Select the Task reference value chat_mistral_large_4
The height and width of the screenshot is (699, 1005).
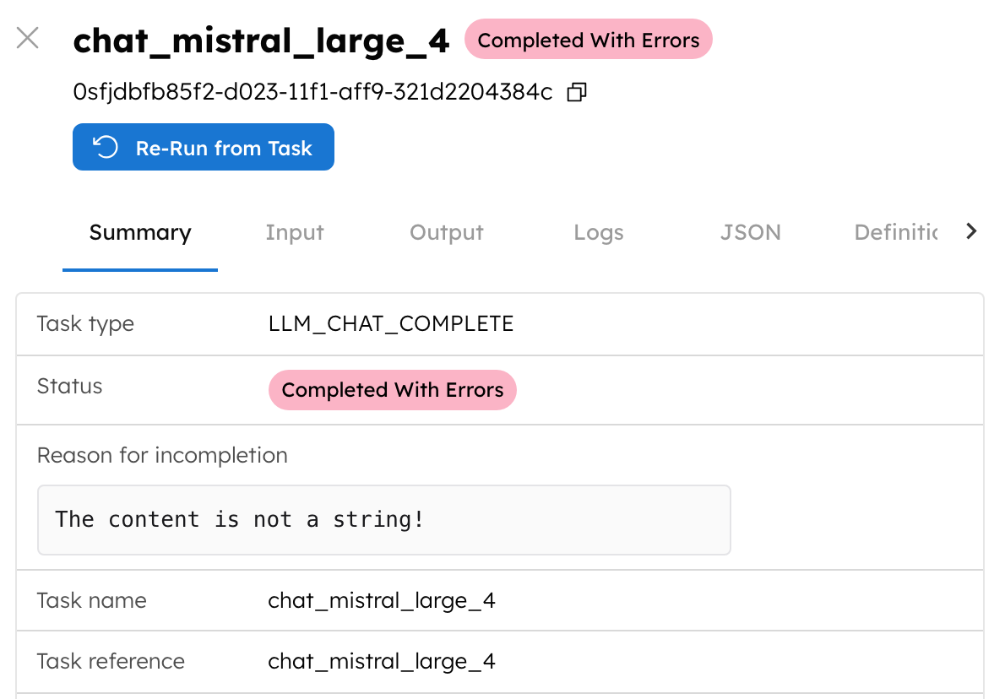[382, 661]
